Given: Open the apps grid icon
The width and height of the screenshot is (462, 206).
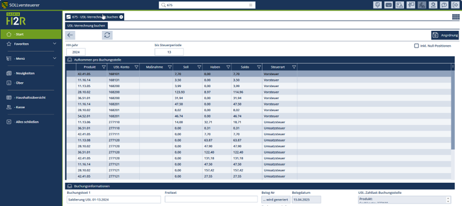Looking at the screenshot, I should pos(456,17).
